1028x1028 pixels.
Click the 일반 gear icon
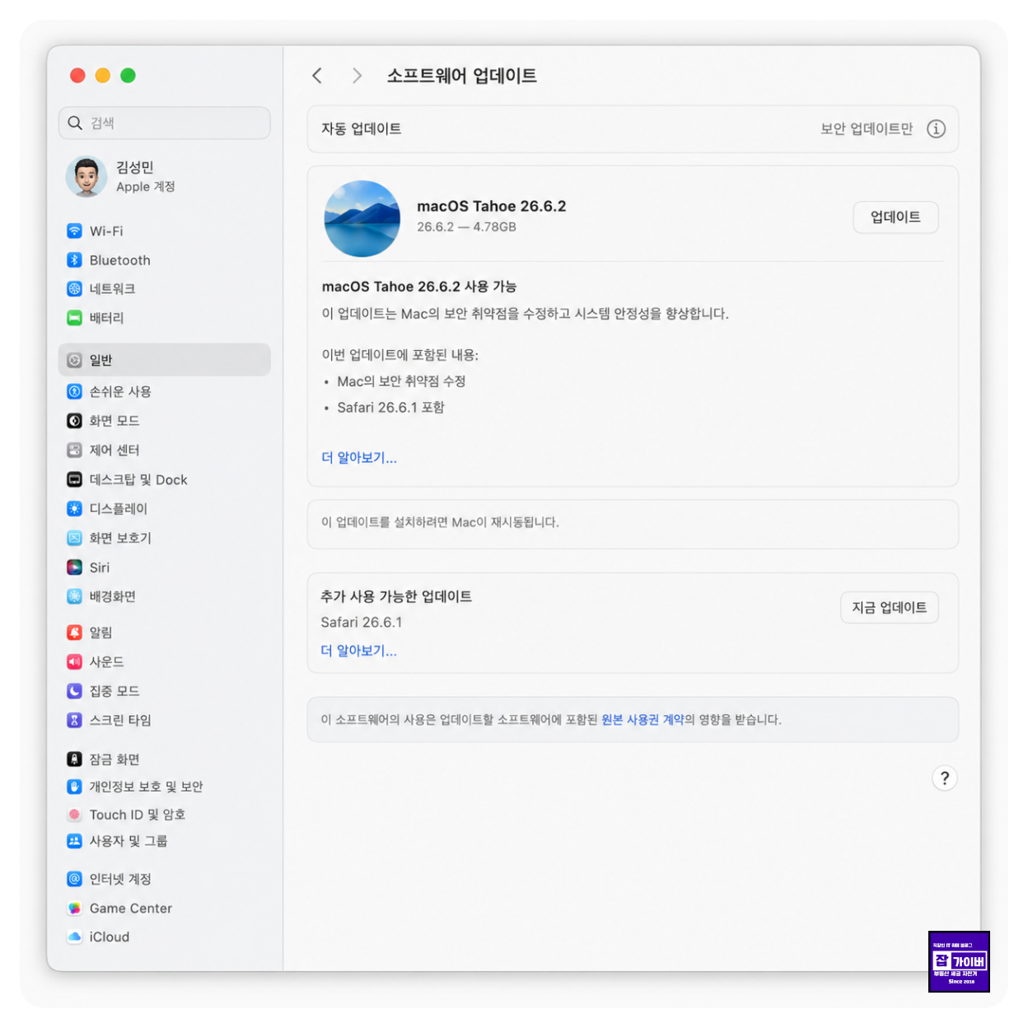click(74, 360)
